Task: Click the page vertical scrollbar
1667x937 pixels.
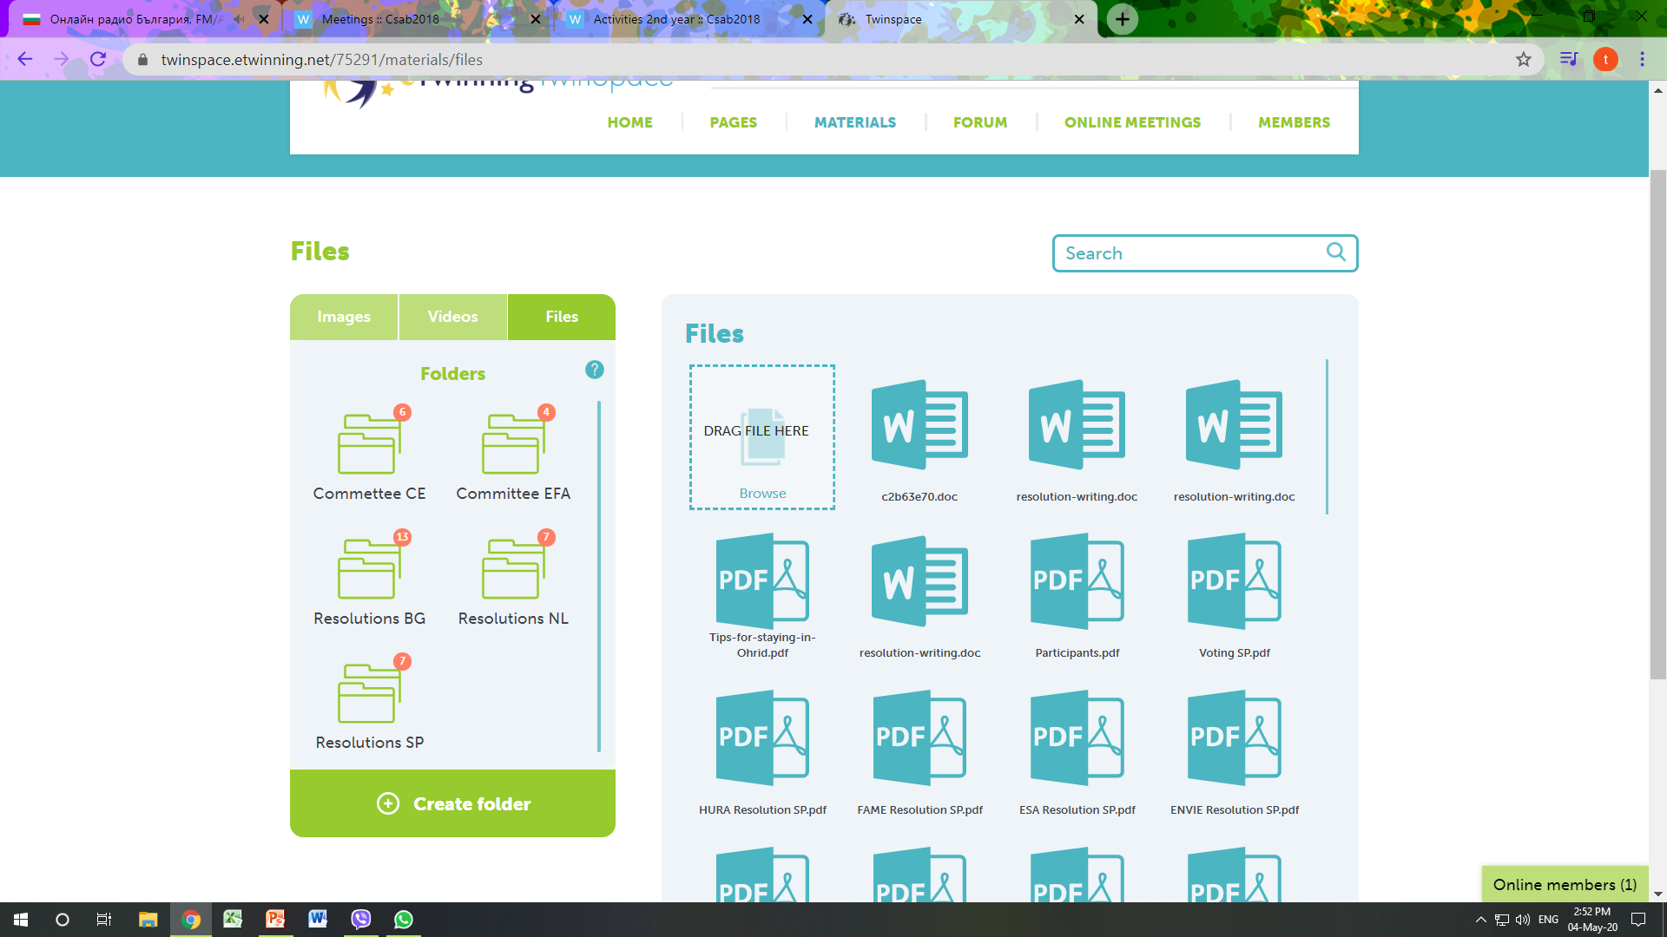Action: pos(1657,425)
